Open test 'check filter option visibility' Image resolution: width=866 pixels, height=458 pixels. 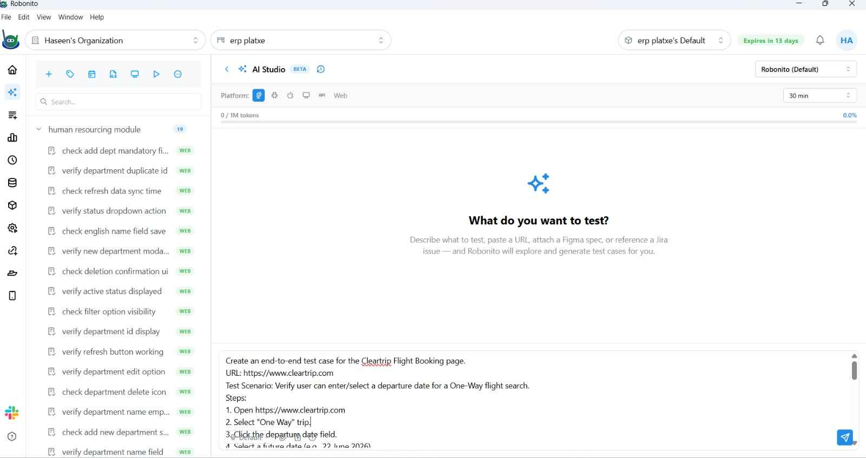click(x=109, y=311)
